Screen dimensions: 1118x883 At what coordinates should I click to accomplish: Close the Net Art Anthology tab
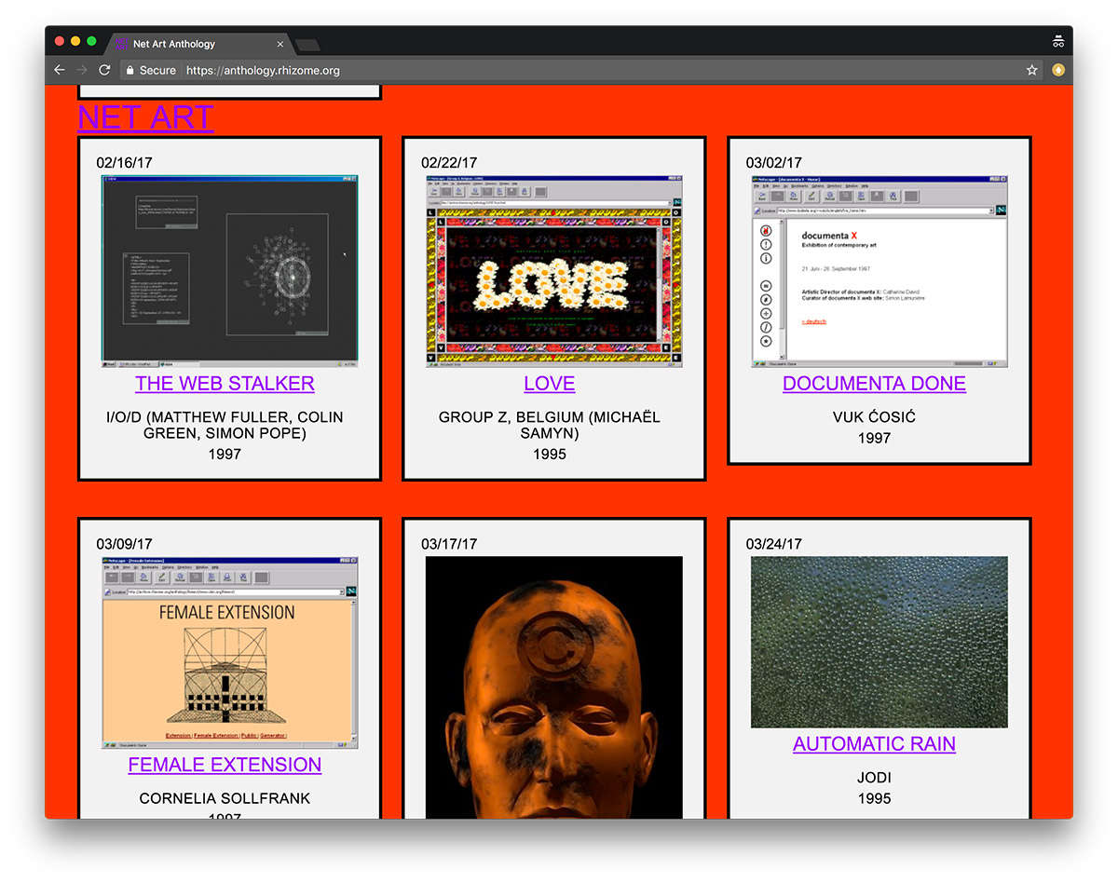coord(280,44)
